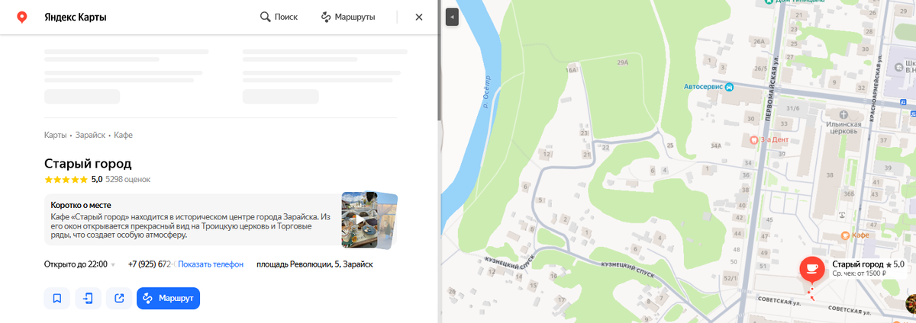Screen dimensions: 916x323
Task: Click Показать телефон link
Action: tap(211, 264)
